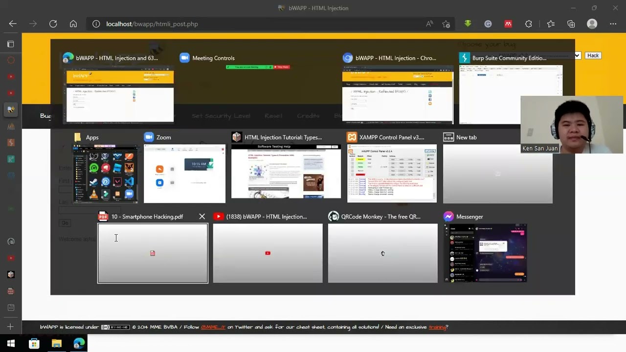View site information for localhost
This screenshot has height=352, width=626.
pyautogui.click(x=96, y=24)
